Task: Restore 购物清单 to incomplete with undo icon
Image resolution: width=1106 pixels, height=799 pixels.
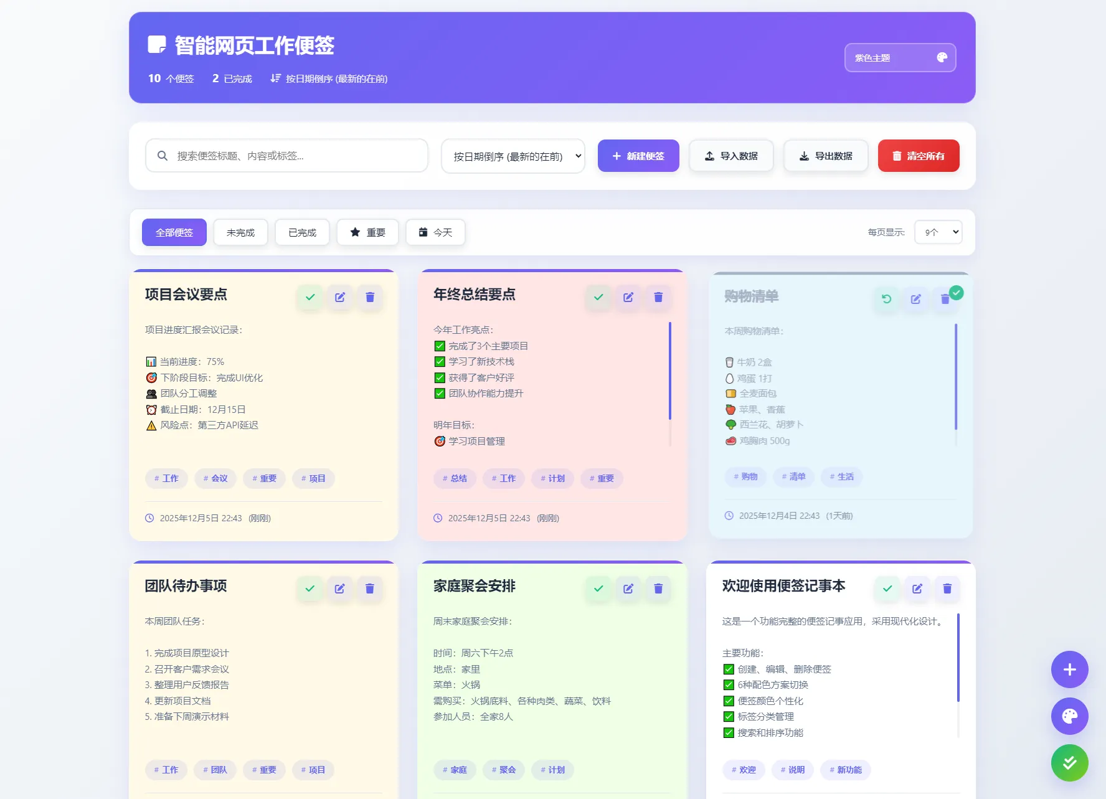Action: (x=886, y=299)
